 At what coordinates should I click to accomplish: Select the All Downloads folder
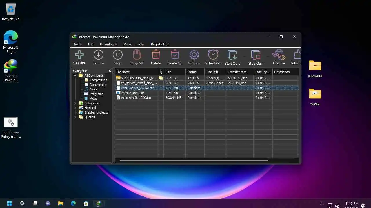94,75
